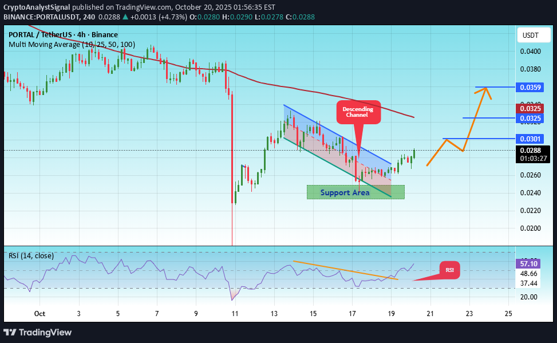557x343 pixels.
Task: Click the Oct label on time axis
Action: click(39, 313)
